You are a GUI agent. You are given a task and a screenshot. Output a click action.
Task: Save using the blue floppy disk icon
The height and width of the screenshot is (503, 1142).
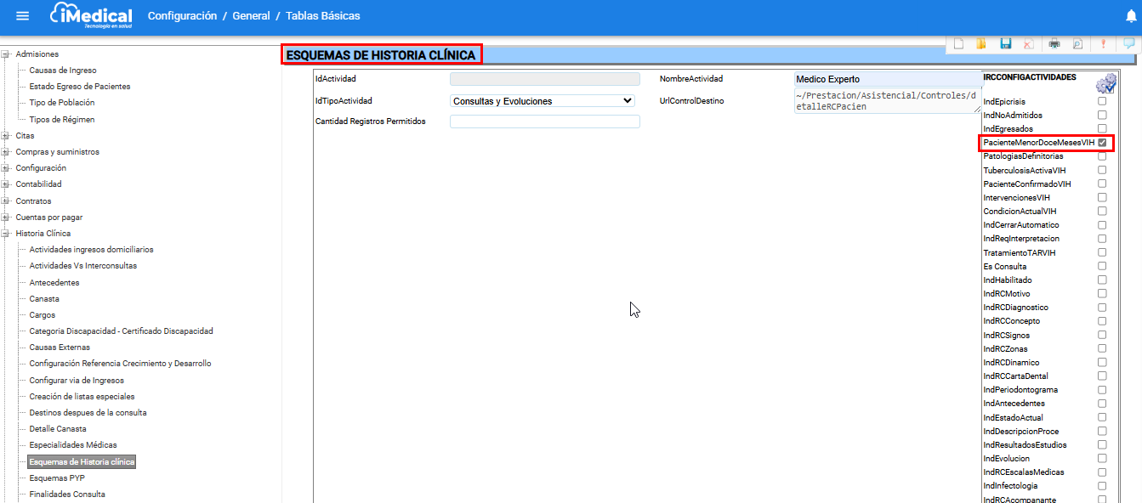(x=1005, y=44)
